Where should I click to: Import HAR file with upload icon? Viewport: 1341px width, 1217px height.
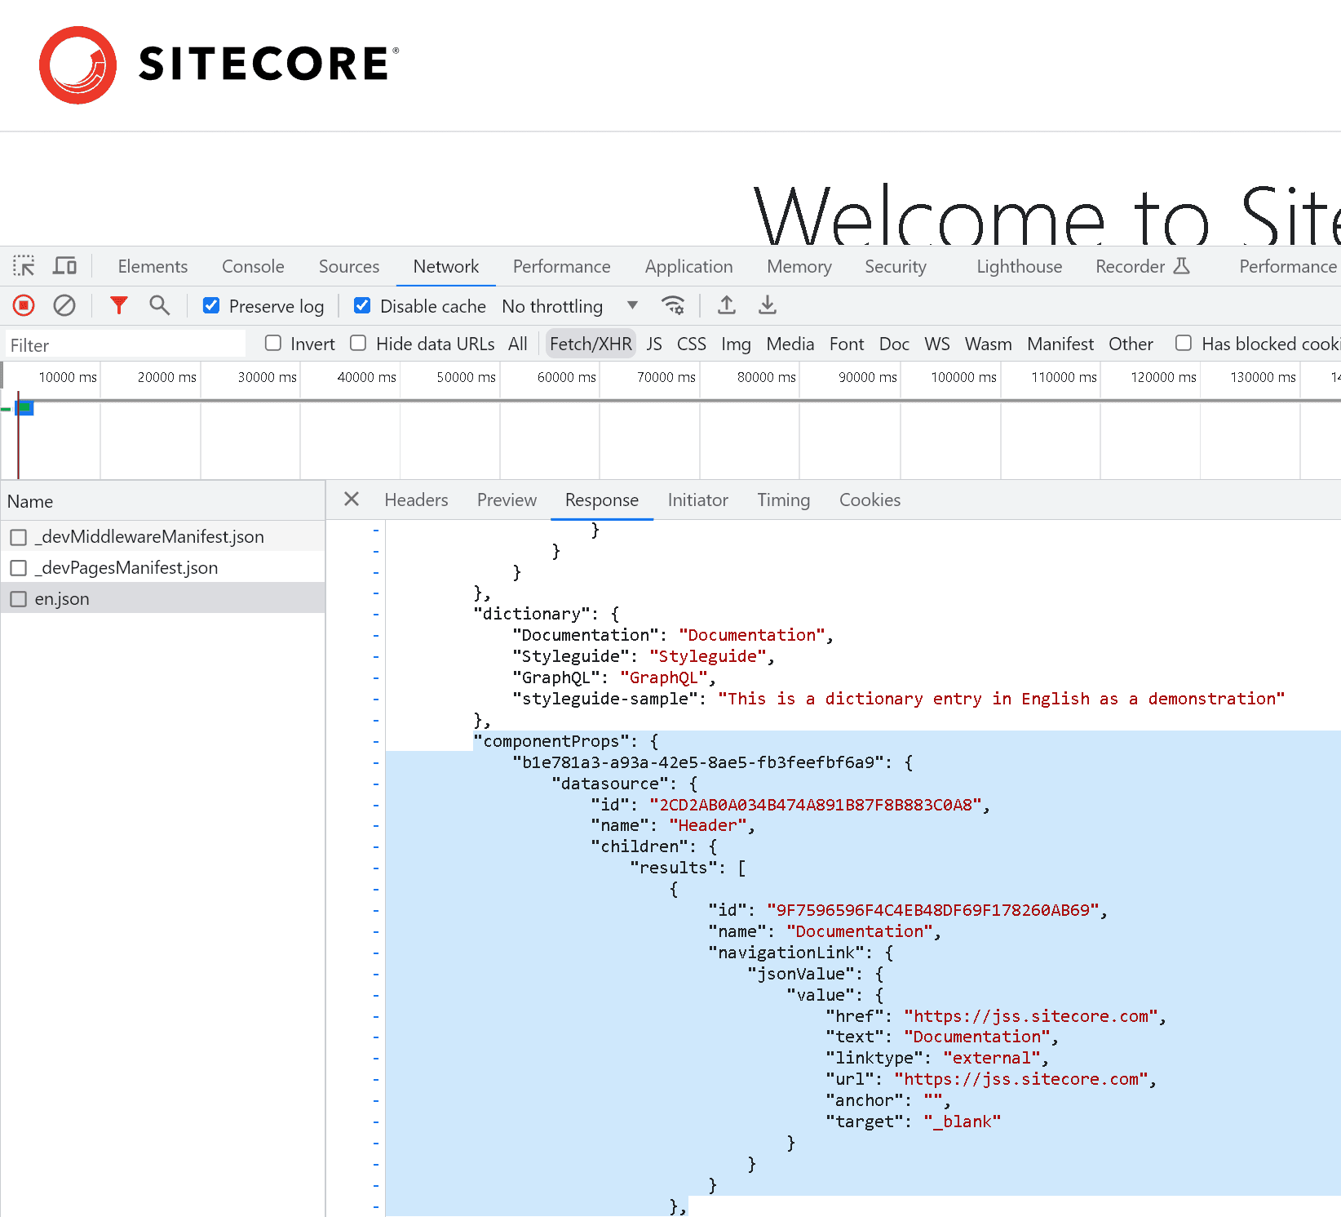click(x=726, y=306)
